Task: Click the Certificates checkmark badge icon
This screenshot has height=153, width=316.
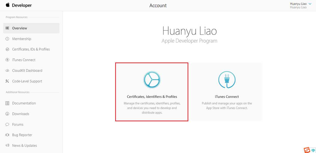Action: 7,49
